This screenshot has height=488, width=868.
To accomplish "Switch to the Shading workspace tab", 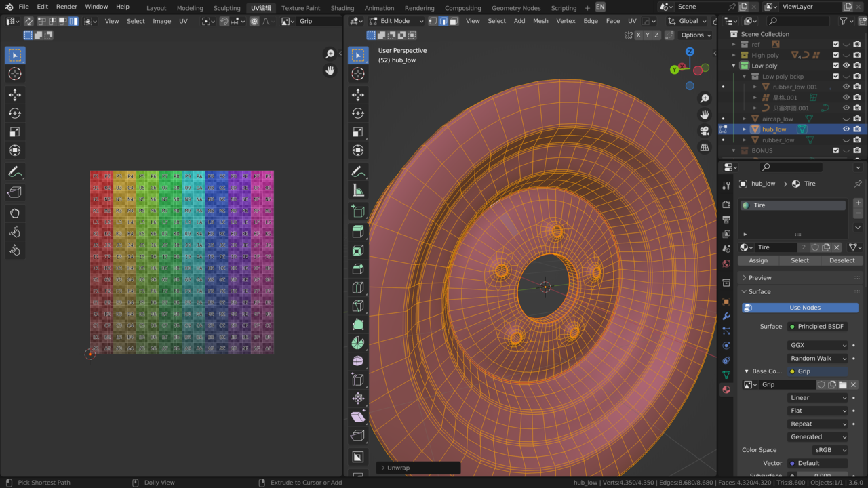I will [x=342, y=8].
